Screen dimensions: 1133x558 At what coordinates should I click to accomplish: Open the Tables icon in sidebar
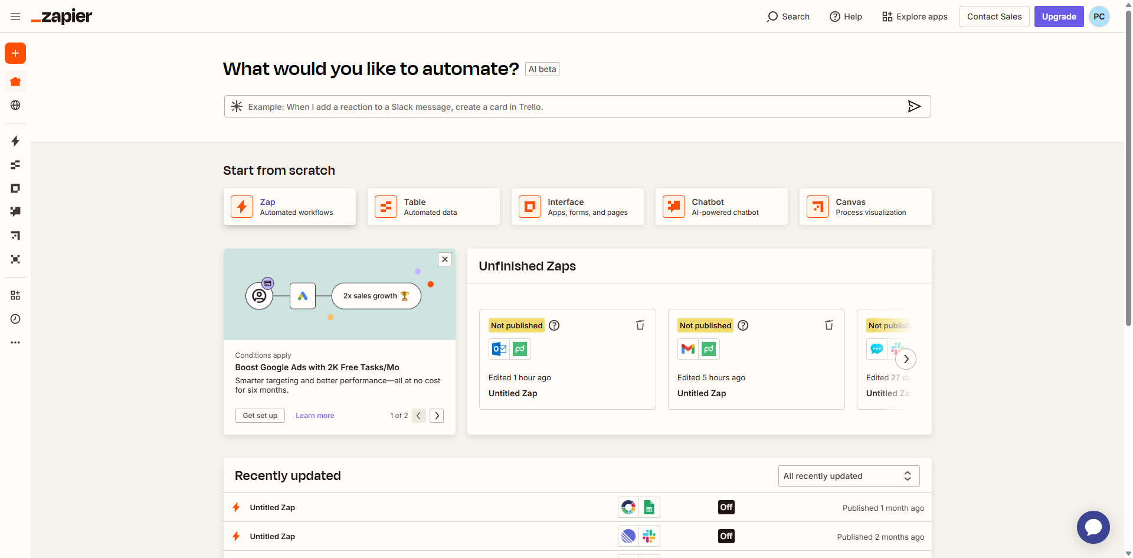15,165
